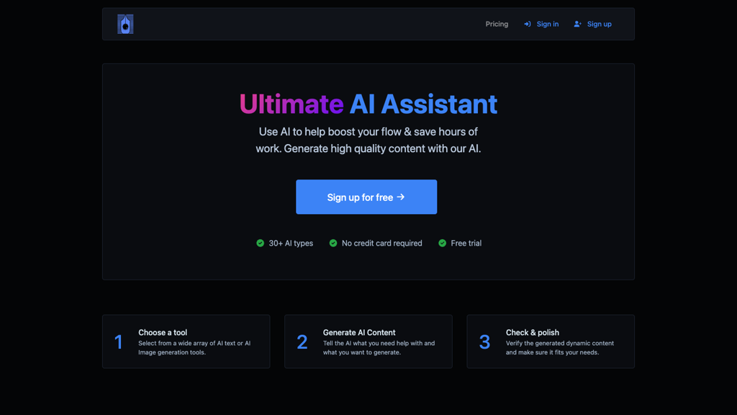Select the Choose a tool card
Viewport: 737px width, 415px height.
pos(186,342)
